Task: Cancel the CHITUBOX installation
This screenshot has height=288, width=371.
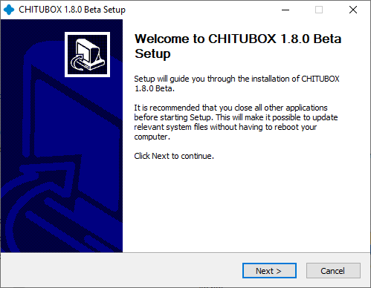Action: tap(333, 271)
